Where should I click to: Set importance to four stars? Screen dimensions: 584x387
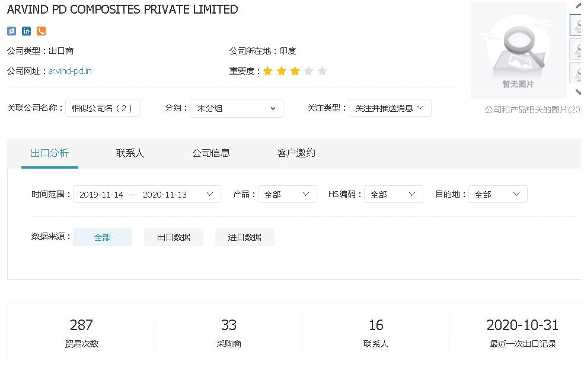(309, 71)
